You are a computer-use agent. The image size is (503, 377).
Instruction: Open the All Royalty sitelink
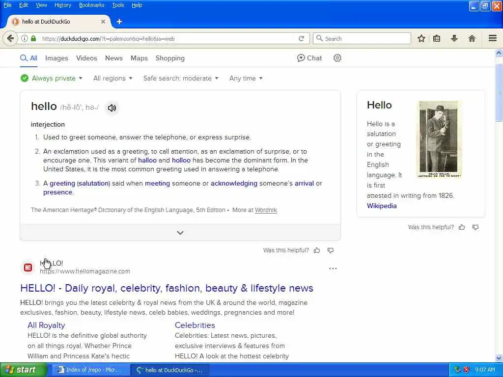coord(46,325)
